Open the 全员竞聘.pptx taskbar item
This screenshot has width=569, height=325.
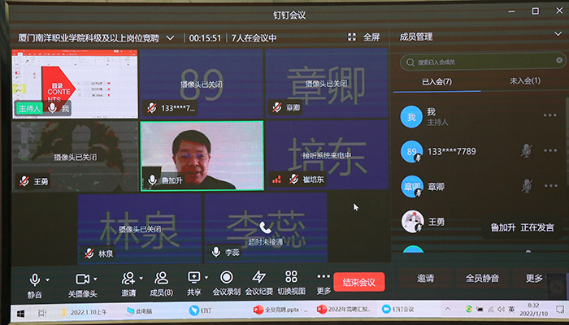pos(276,310)
